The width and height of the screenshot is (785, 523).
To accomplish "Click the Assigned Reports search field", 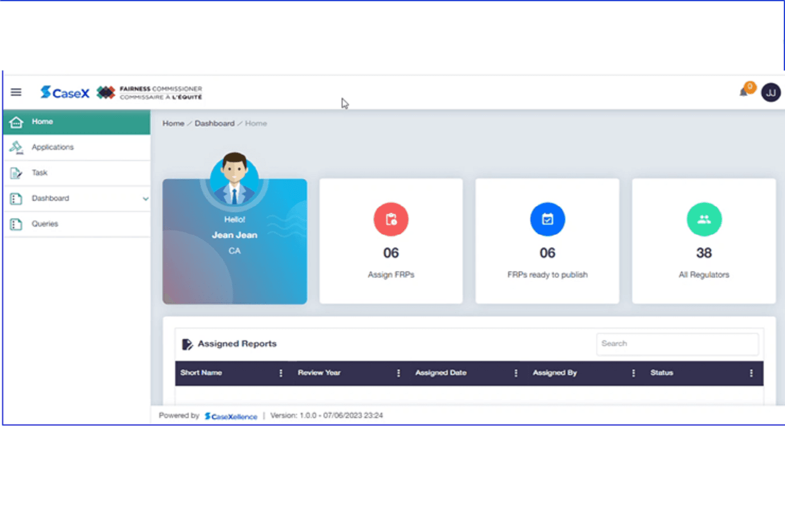I will click(x=677, y=344).
